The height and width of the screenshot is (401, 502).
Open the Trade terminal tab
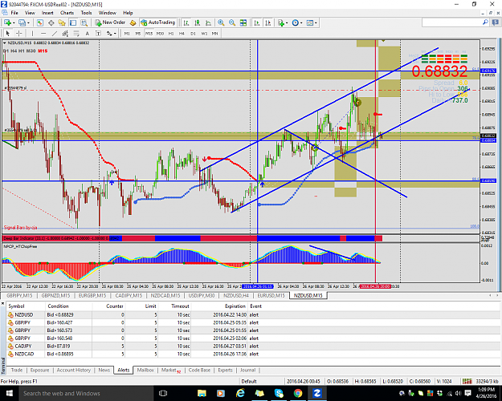[x=17, y=370]
